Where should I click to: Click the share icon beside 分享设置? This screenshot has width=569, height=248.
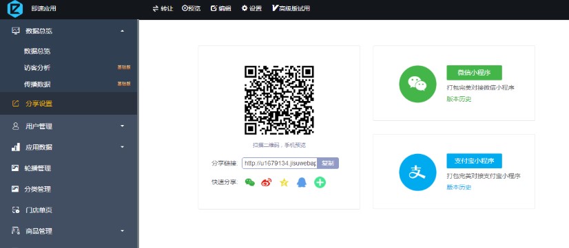point(15,104)
